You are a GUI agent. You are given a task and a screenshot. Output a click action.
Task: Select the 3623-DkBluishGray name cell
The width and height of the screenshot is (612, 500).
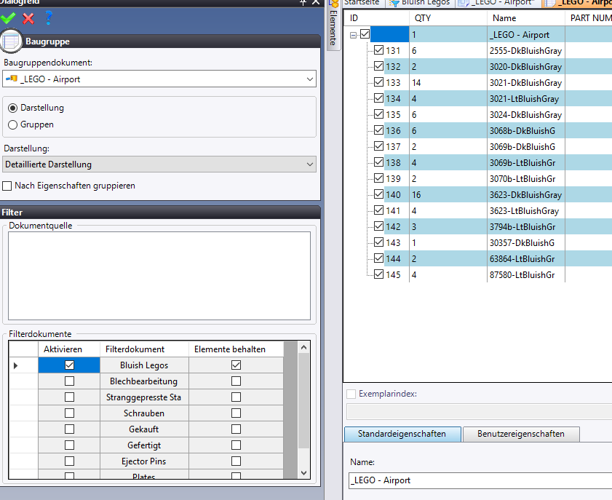(x=525, y=194)
